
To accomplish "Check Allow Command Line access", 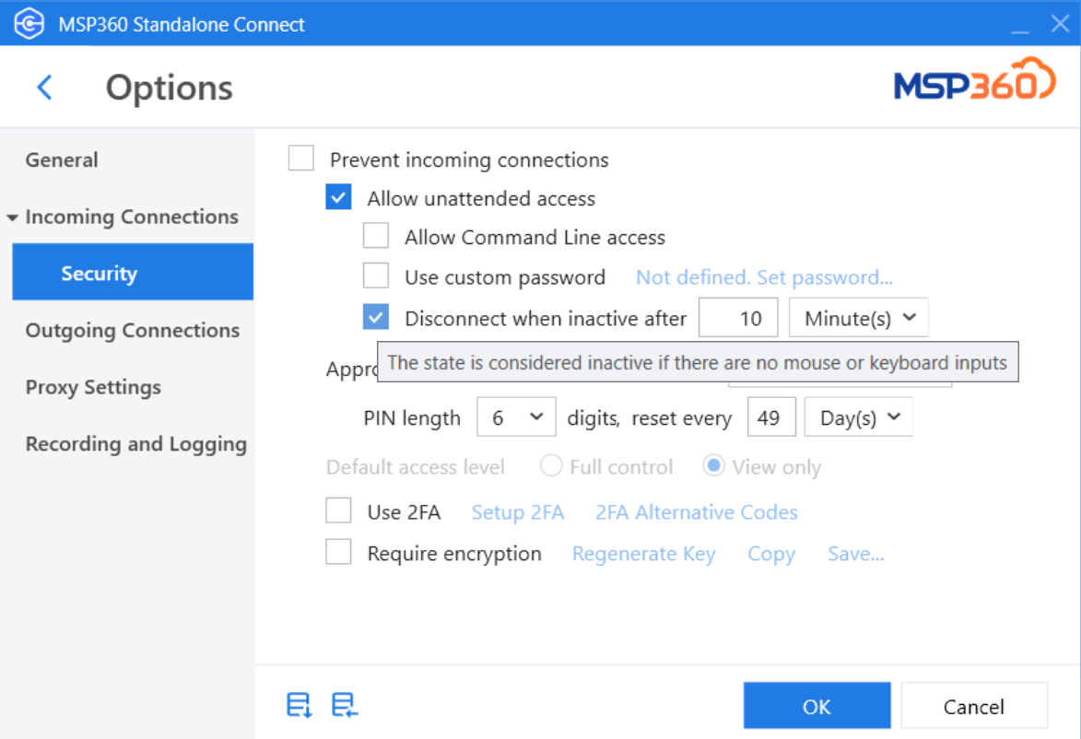I will (x=375, y=236).
